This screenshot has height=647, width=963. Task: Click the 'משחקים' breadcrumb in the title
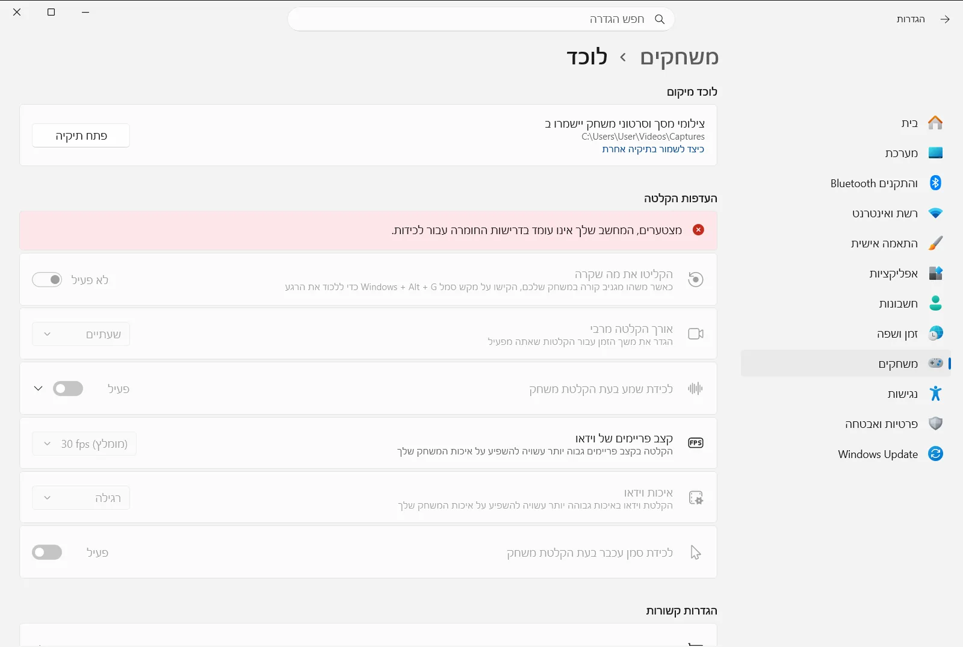(679, 57)
